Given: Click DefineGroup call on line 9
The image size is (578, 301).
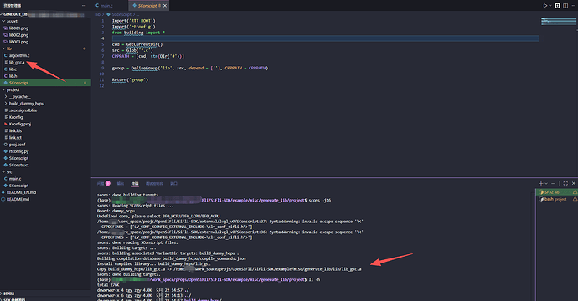Looking at the screenshot, I should point(199,68).
